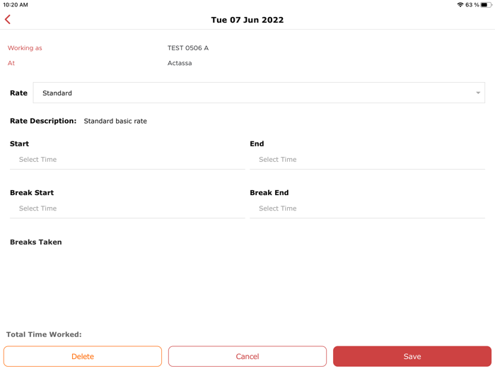Choose the End time field
The image size is (495, 371).
click(x=367, y=160)
